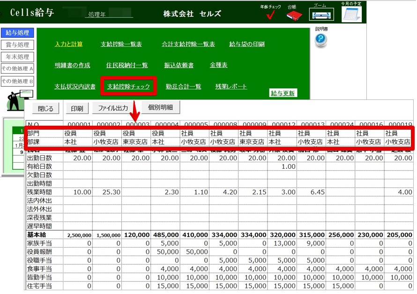This screenshot has width=417, height=294.
Task: Click the presenter silhouette icon at left
Action: tap(17, 100)
